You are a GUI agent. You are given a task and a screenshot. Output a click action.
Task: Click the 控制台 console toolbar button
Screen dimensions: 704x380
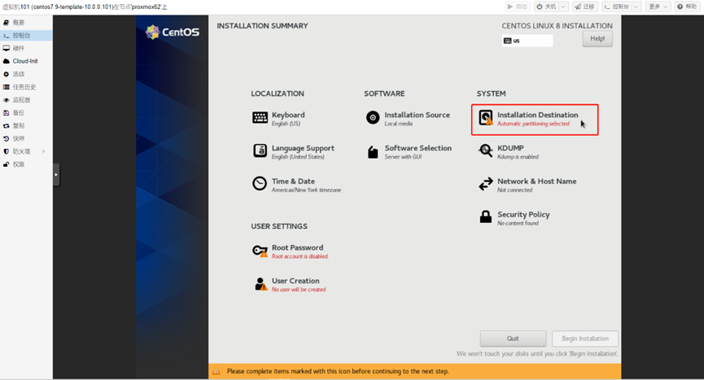(x=616, y=7)
